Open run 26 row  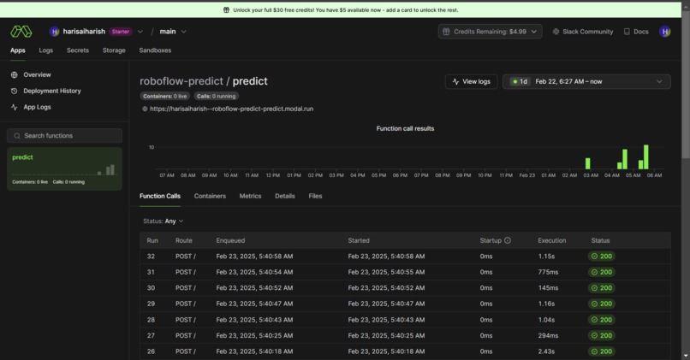pos(405,351)
